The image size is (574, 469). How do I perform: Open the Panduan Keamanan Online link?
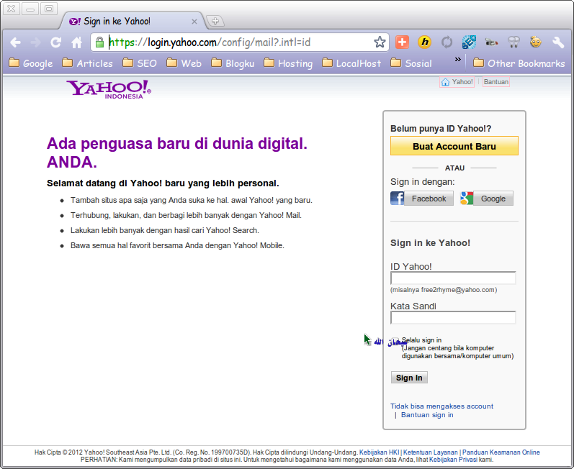501,452
